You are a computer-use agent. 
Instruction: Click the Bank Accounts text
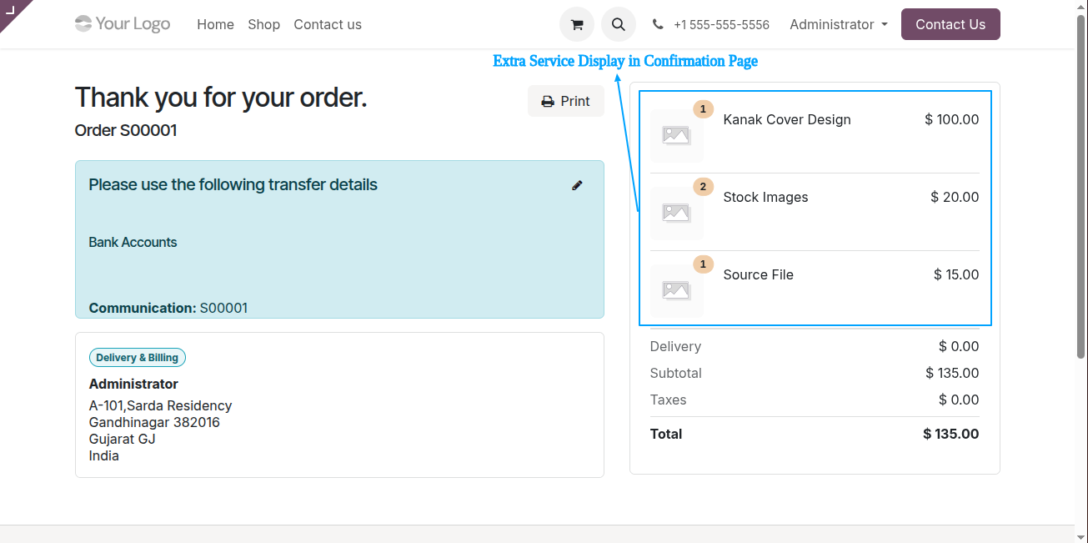[133, 242]
